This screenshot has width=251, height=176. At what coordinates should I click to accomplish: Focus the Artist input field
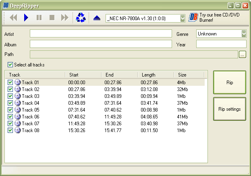pos(101,33)
